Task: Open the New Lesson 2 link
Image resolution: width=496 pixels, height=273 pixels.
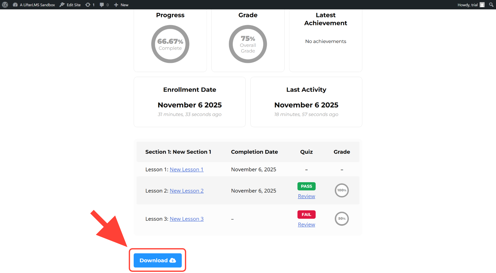Action: 186,191
